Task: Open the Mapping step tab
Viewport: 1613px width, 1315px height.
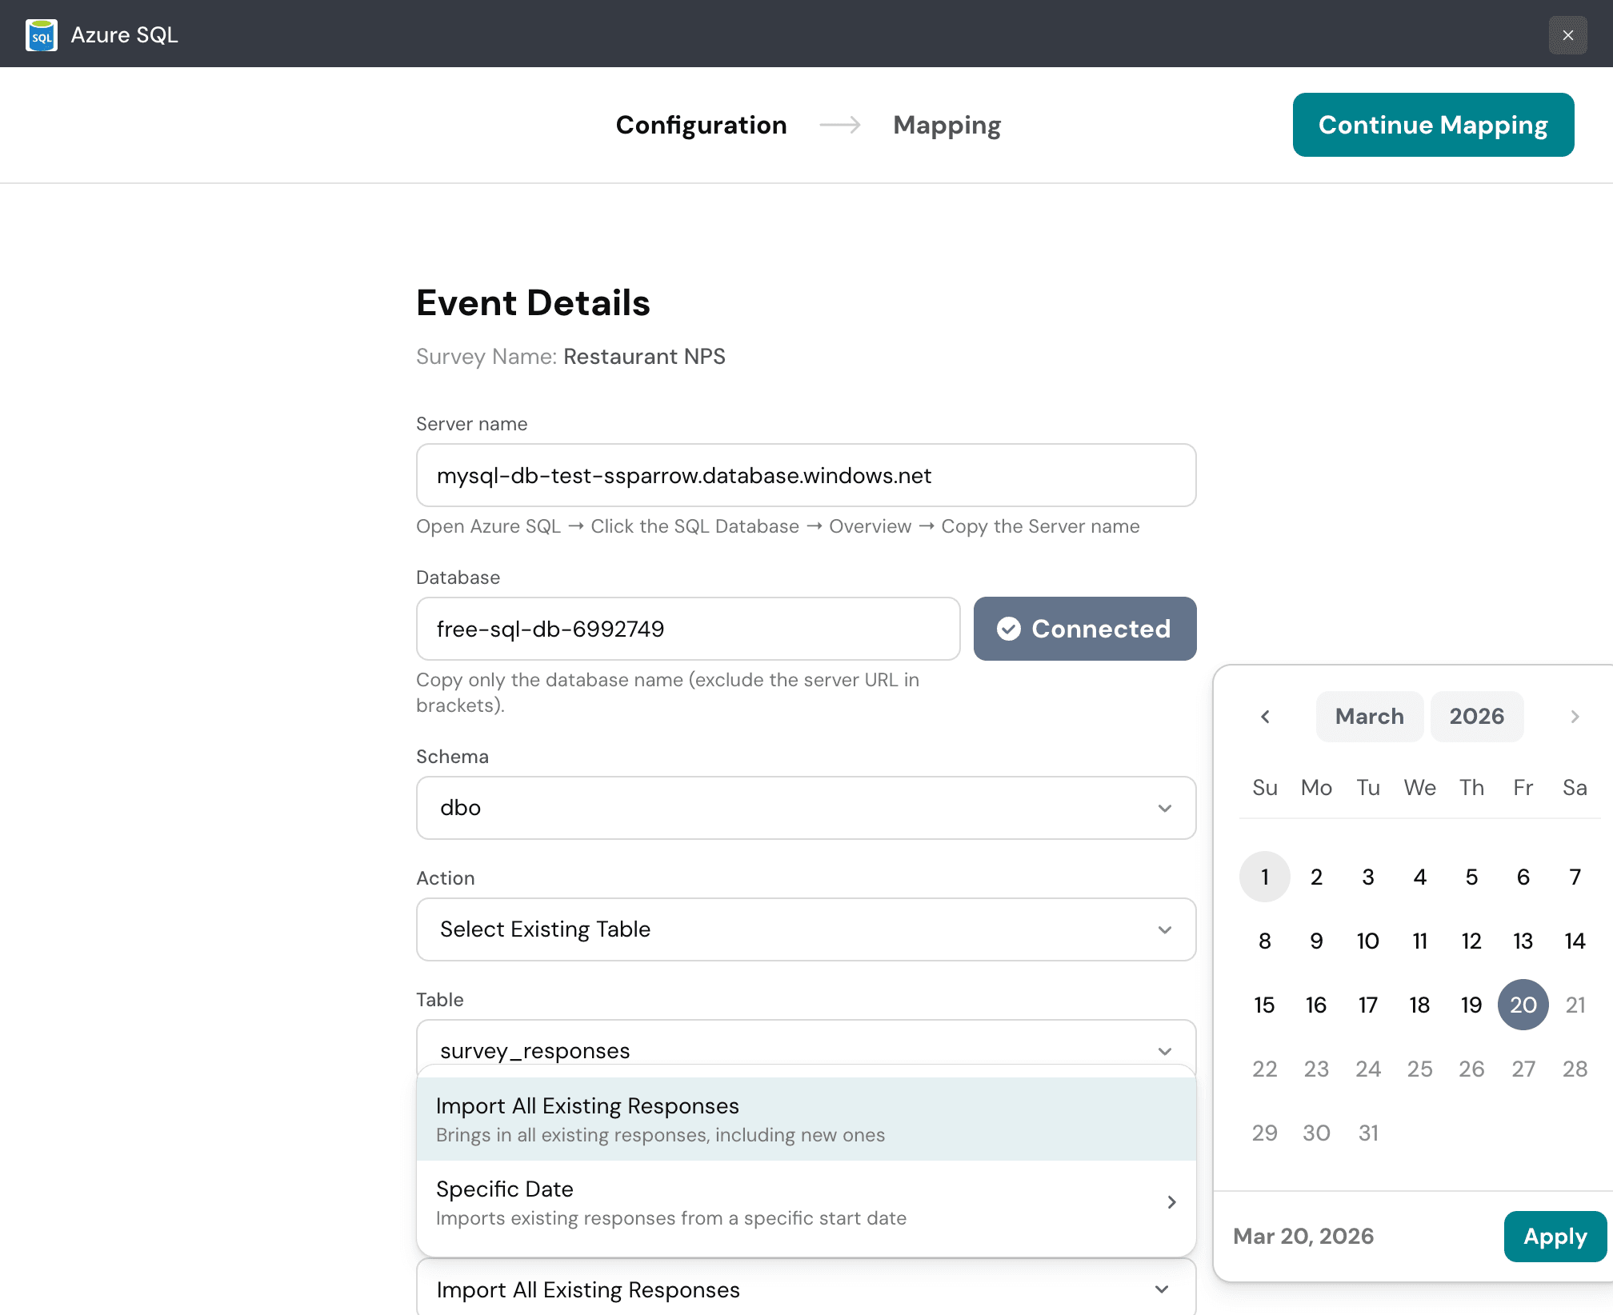Action: (947, 125)
